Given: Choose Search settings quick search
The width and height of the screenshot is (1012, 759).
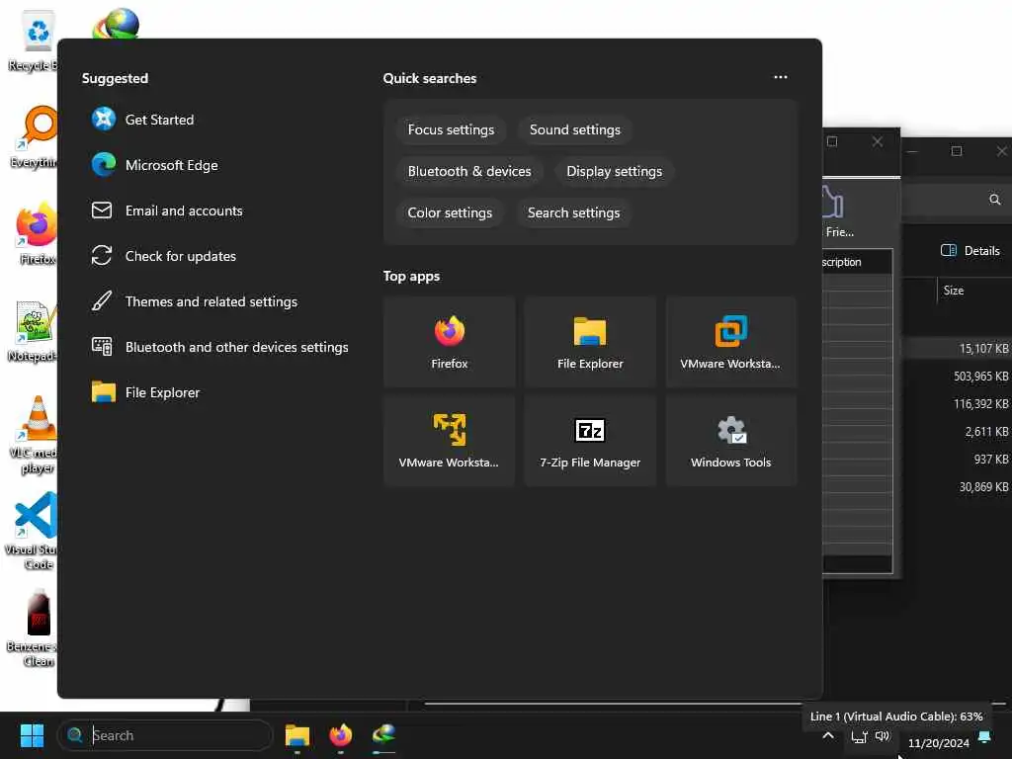Looking at the screenshot, I should (x=574, y=212).
